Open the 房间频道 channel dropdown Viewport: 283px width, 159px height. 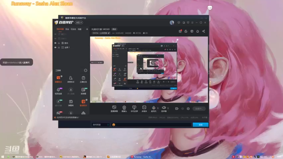pyautogui.click(x=100, y=125)
